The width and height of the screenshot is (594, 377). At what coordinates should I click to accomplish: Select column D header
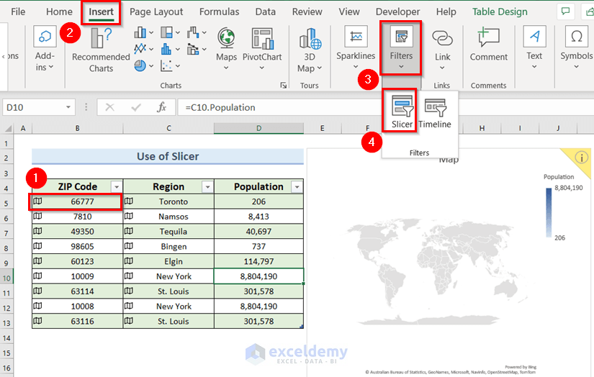pyautogui.click(x=258, y=128)
